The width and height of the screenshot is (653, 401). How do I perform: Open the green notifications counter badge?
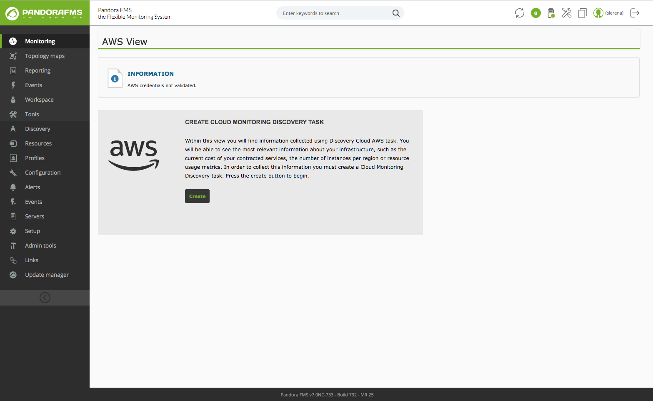(x=536, y=13)
